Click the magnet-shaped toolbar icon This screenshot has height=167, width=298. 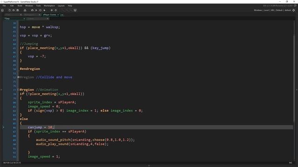[x=75, y=10]
